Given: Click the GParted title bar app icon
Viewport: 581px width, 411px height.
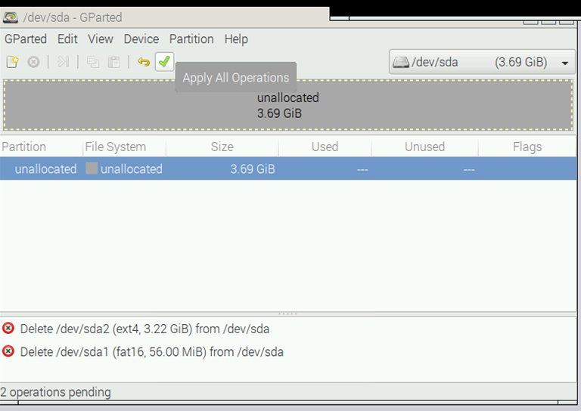Looking at the screenshot, I should (x=11, y=17).
